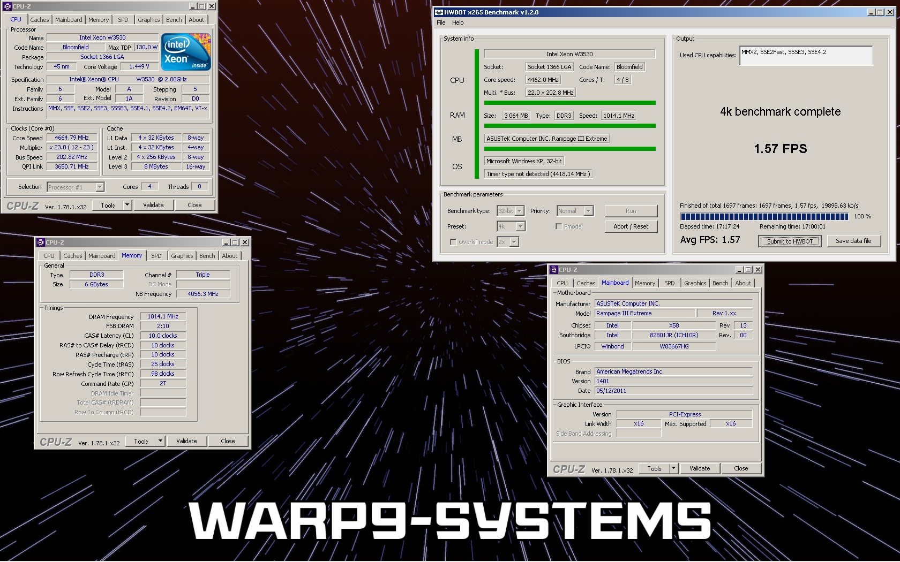
Task: Toggle the Pmode checkbox
Action: [559, 226]
